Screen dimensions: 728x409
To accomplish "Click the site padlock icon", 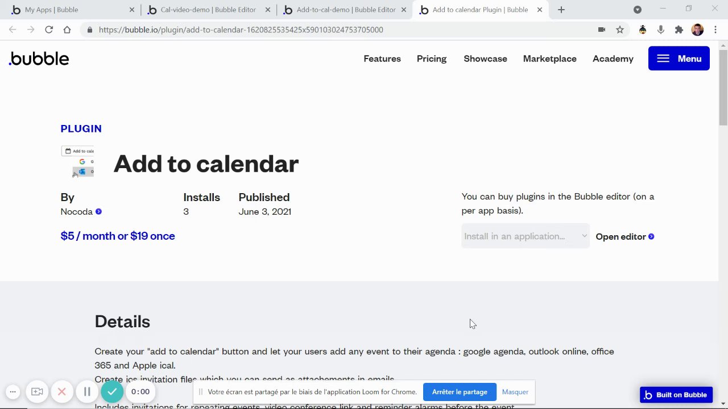I will (89, 30).
